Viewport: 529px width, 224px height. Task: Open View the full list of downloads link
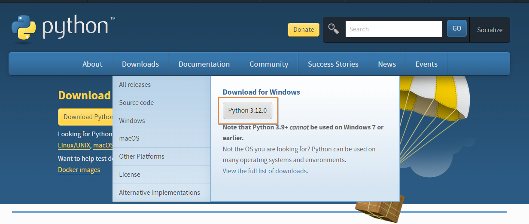click(x=264, y=171)
